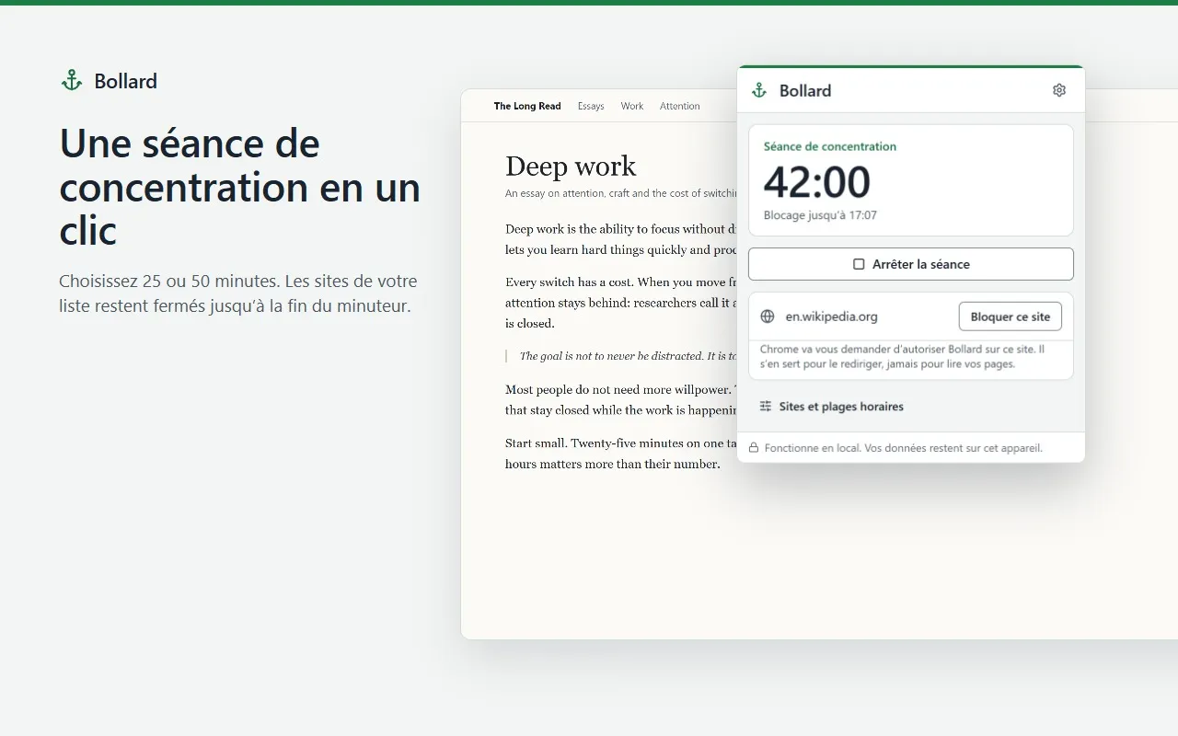Click the Bloquer ce site button
The height and width of the screenshot is (736, 1178).
click(x=1011, y=316)
